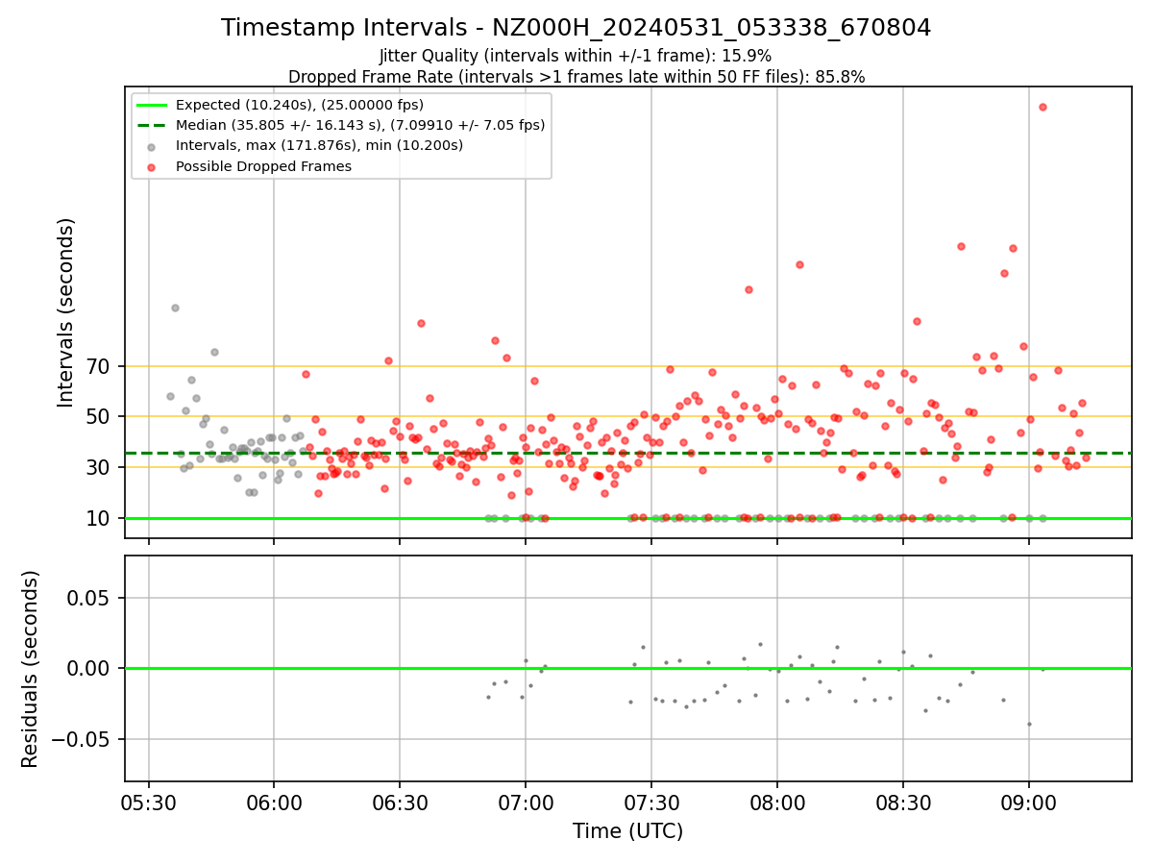This screenshot has width=1153, height=865.
Task: Click the 'Time (UTC)' x-axis label
Action: (627, 831)
